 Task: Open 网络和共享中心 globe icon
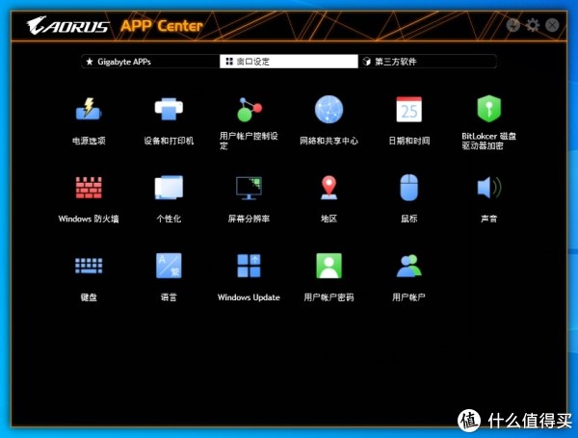point(328,110)
